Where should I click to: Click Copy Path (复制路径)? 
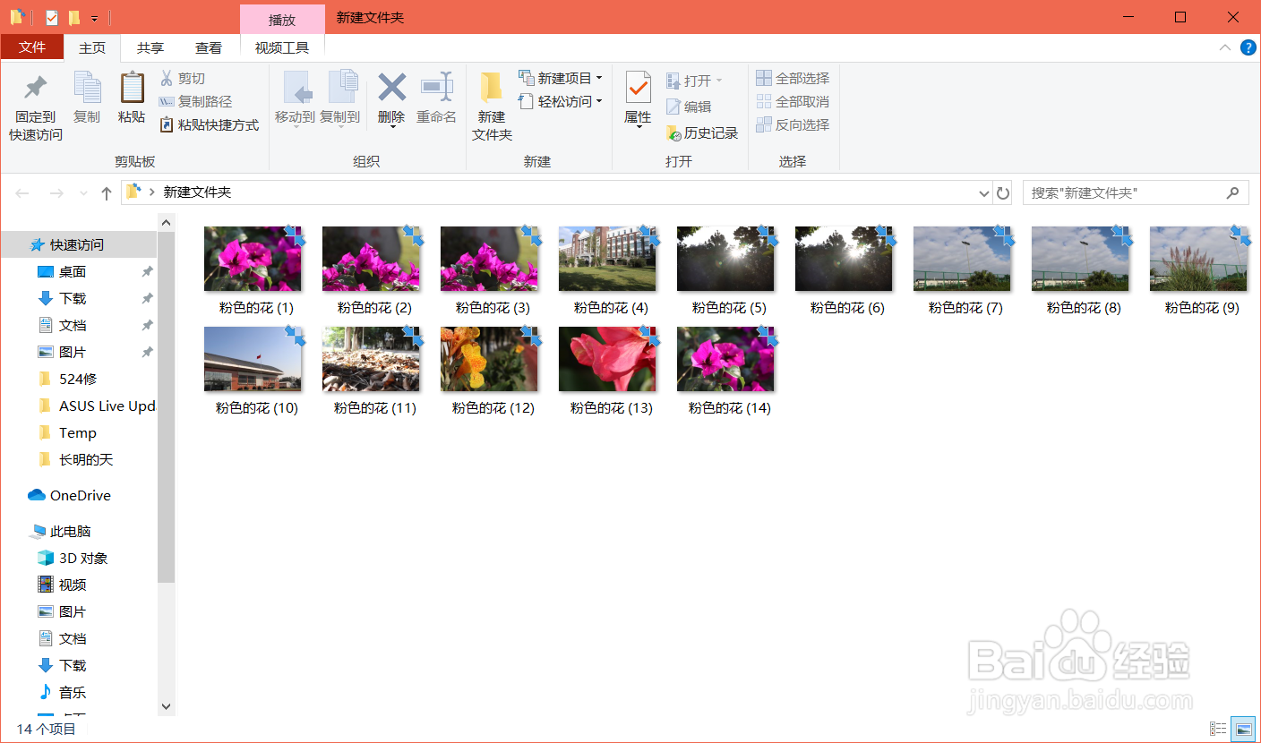(195, 102)
